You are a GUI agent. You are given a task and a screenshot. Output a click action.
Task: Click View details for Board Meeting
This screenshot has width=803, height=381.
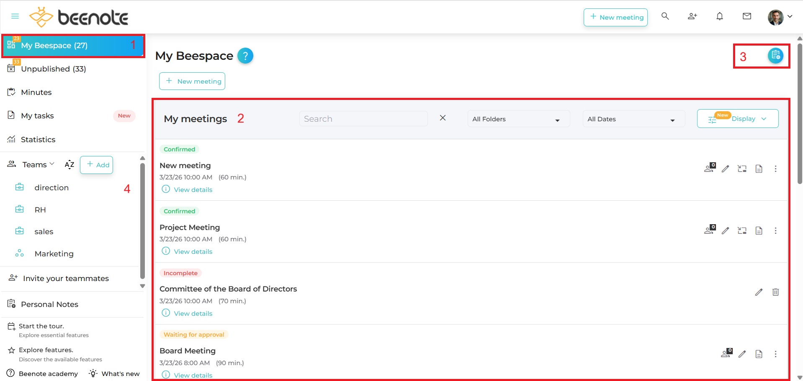(193, 375)
